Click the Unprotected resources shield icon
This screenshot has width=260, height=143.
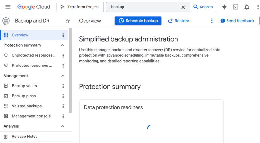6,55
